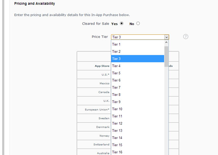Select the highlighted Tier 3 option
The height and width of the screenshot is (155, 218).
click(137, 59)
